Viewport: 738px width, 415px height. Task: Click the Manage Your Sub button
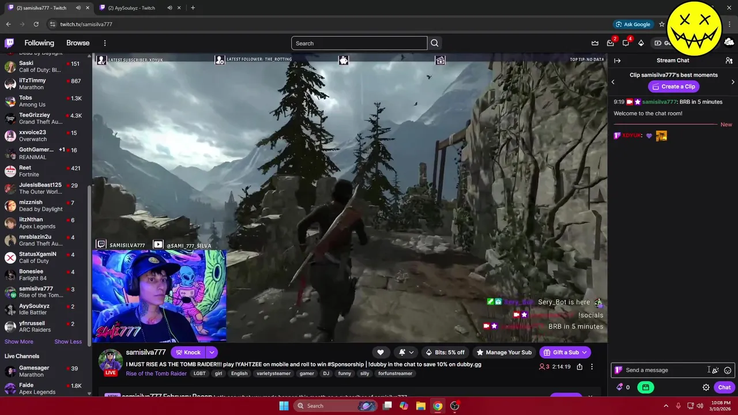504,352
